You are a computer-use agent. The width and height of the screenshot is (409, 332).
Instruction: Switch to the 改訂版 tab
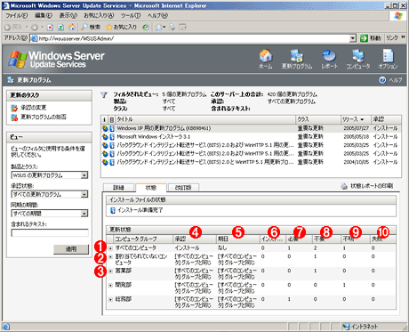coord(183,188)
